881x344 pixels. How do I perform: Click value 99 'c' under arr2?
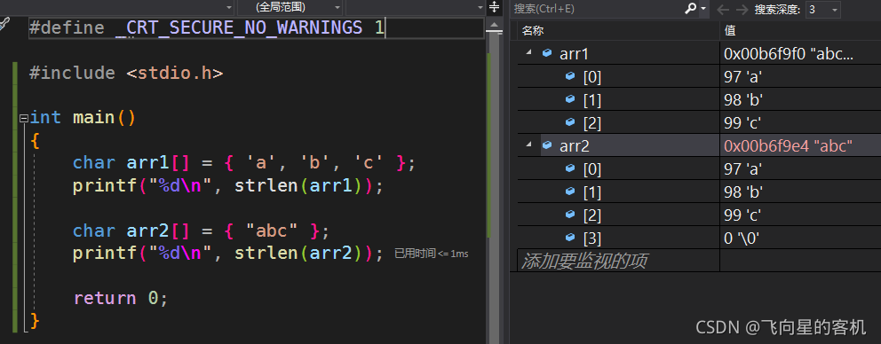click(x=742, y=215)
